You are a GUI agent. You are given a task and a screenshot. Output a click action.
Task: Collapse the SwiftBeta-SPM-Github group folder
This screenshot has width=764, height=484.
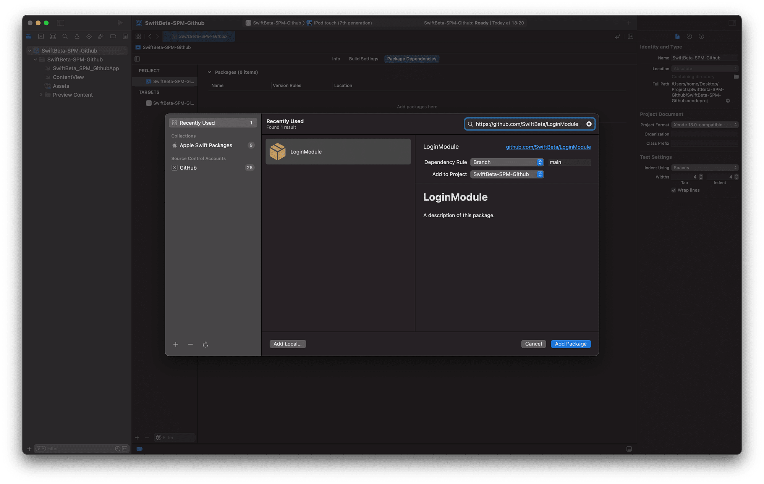click(x=36, y=60)
